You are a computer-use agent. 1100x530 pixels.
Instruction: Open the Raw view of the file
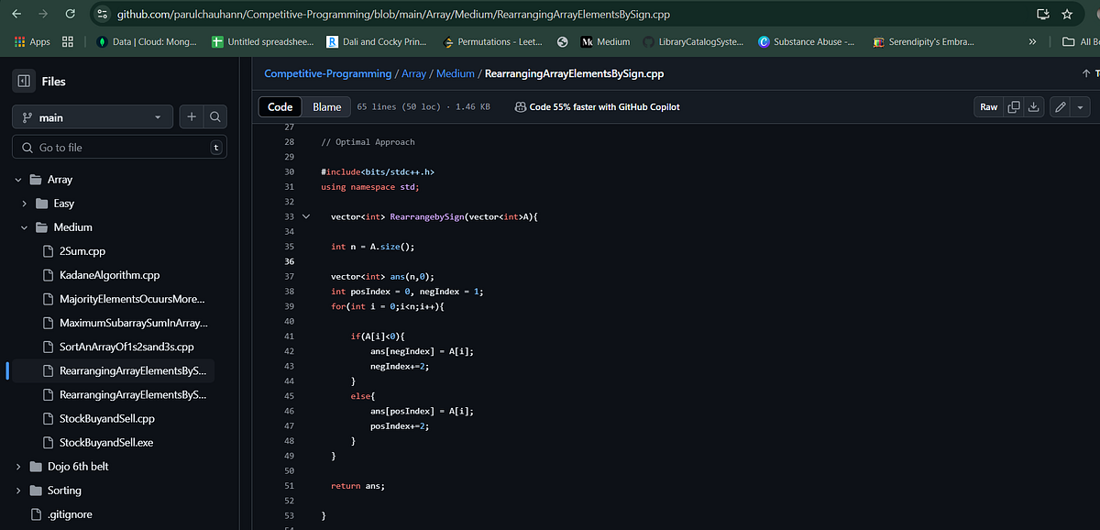pyautogui.click(x=988, y=106)
